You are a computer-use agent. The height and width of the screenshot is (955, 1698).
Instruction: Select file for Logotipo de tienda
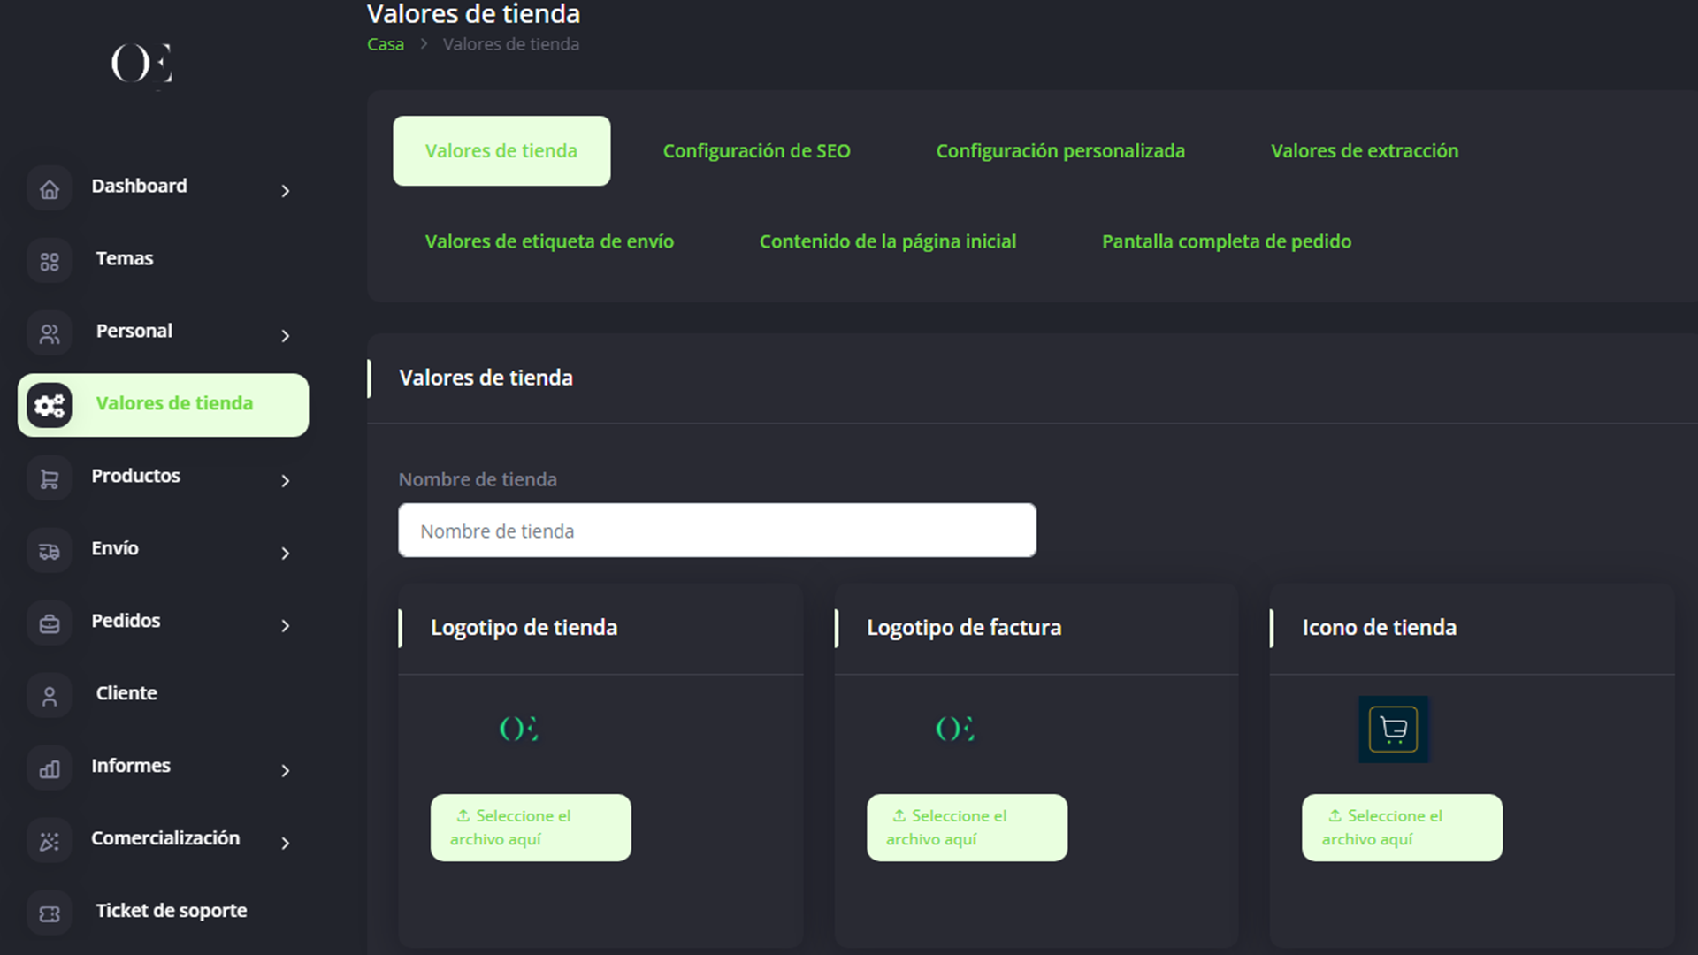pyautogui.click(x=531, y=828)
